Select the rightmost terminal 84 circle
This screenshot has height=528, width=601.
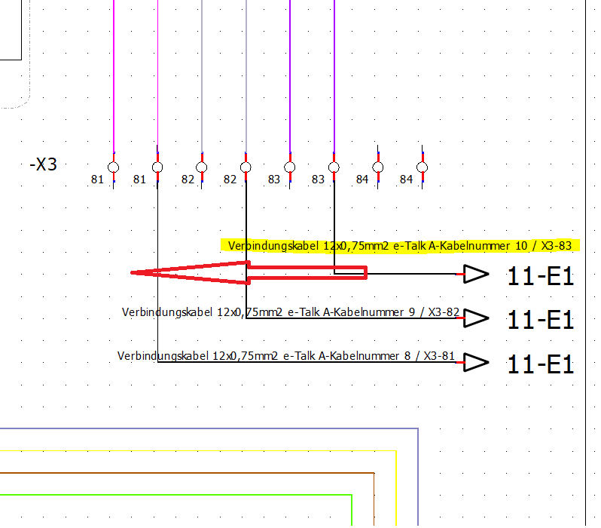click(x=422, y=167)
